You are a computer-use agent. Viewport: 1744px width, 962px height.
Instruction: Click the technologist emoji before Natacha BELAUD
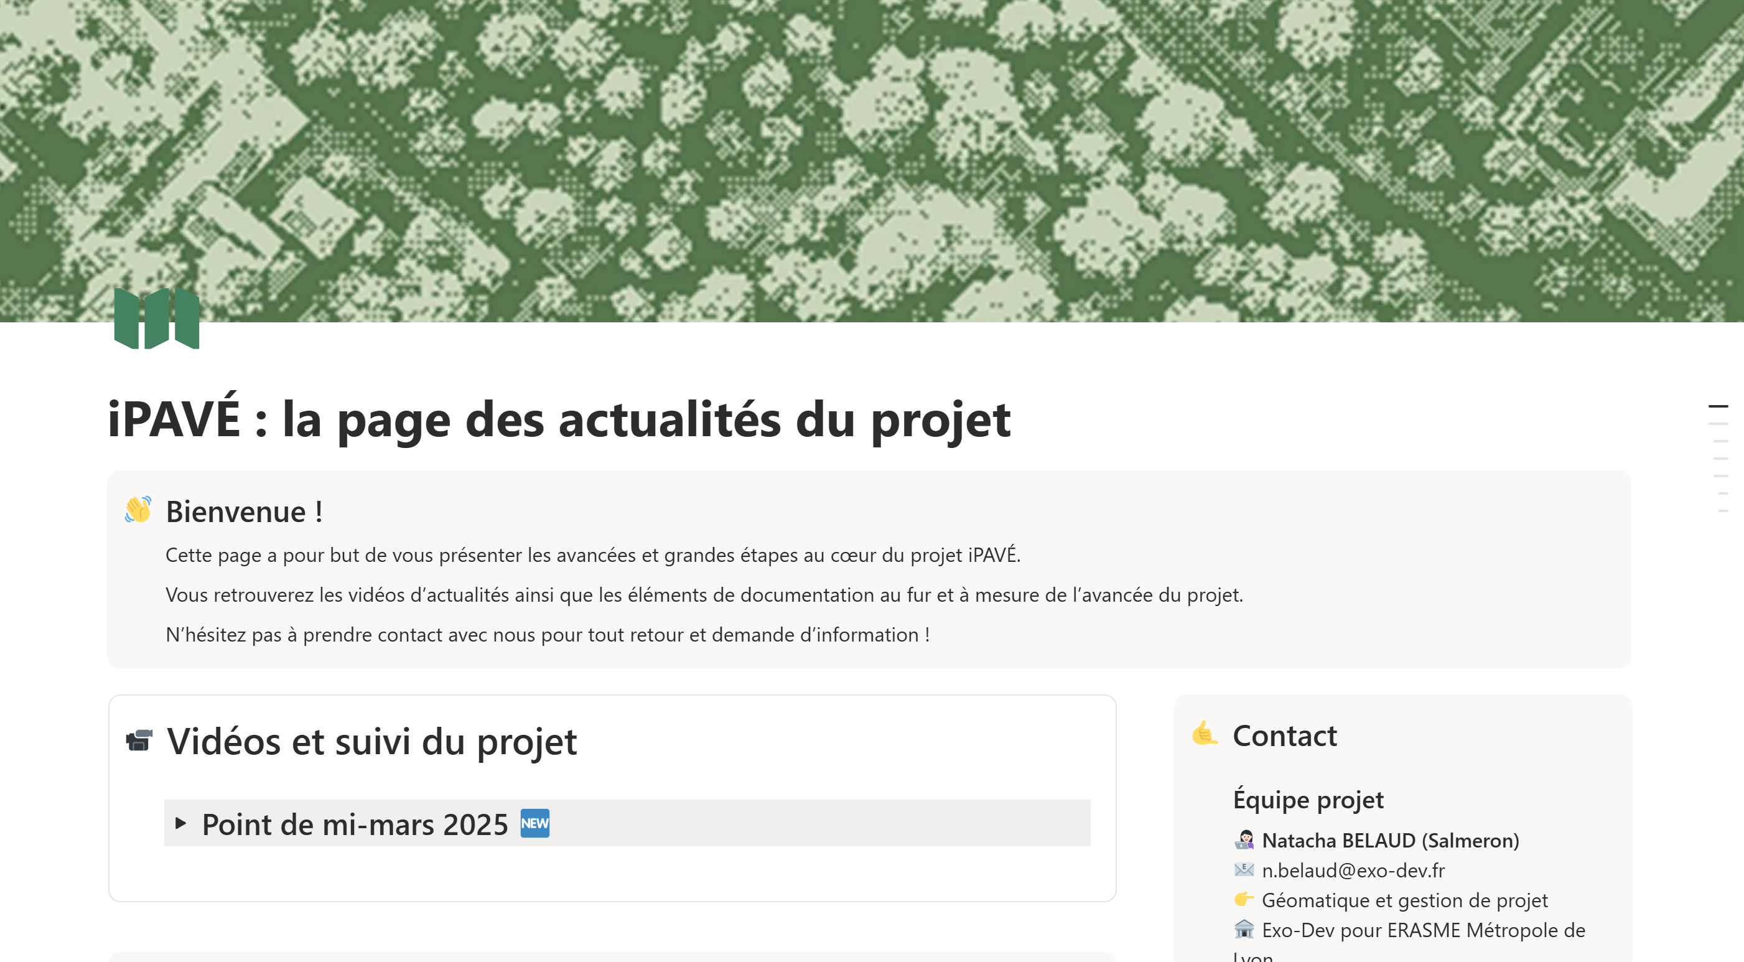tap(1246, 840)
